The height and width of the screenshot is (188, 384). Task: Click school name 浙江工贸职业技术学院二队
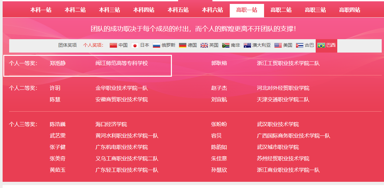(x=288, y=63)
